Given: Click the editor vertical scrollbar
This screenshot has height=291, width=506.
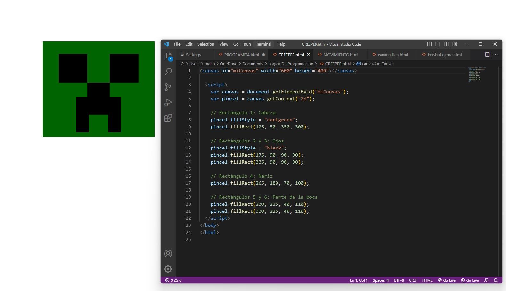Looking at the screenshot, I should [x=500, y=172].
